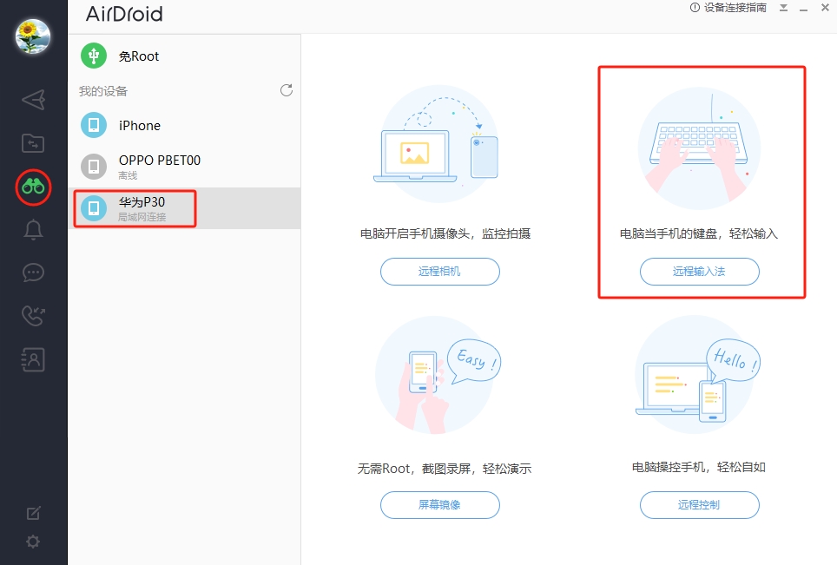Minimize the AirDroid window
This screenshot has width=837, height=565.
804,9
